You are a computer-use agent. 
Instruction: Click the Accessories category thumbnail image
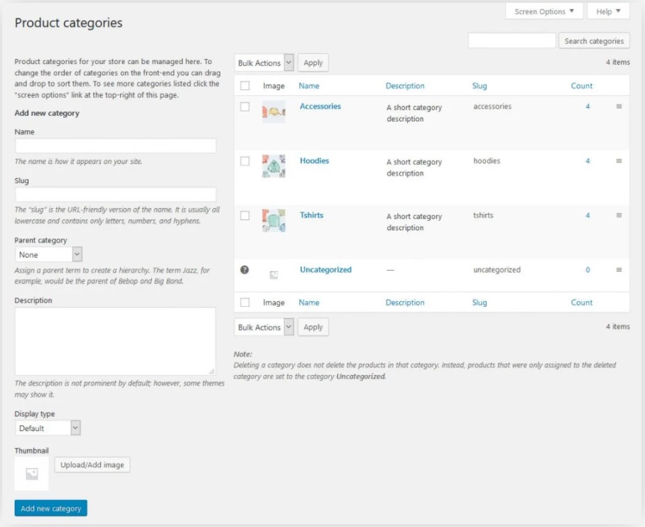point(273,112)
